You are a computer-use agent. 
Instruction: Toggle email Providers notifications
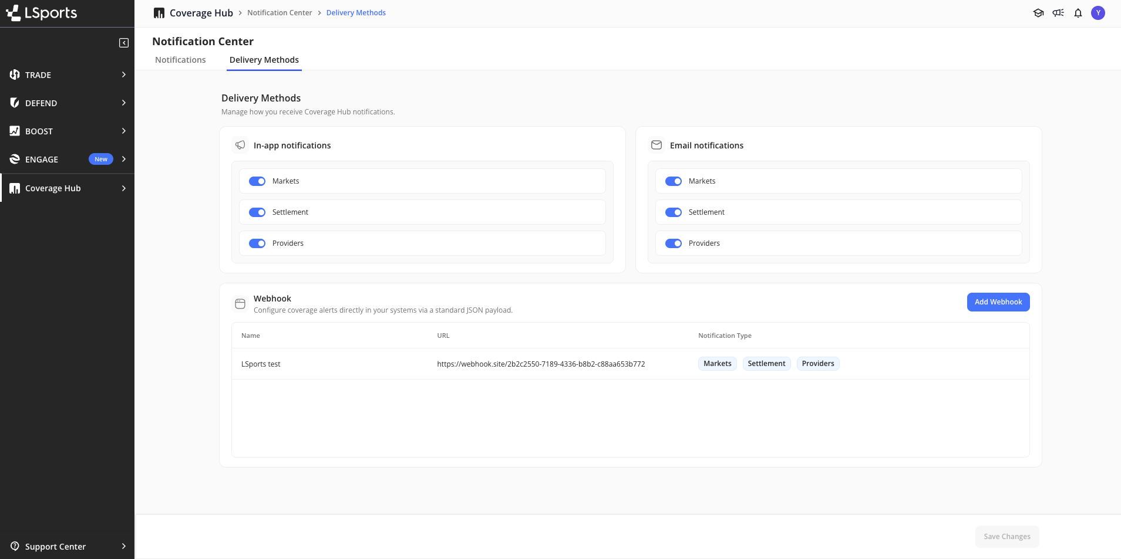(x=674, y=243)
